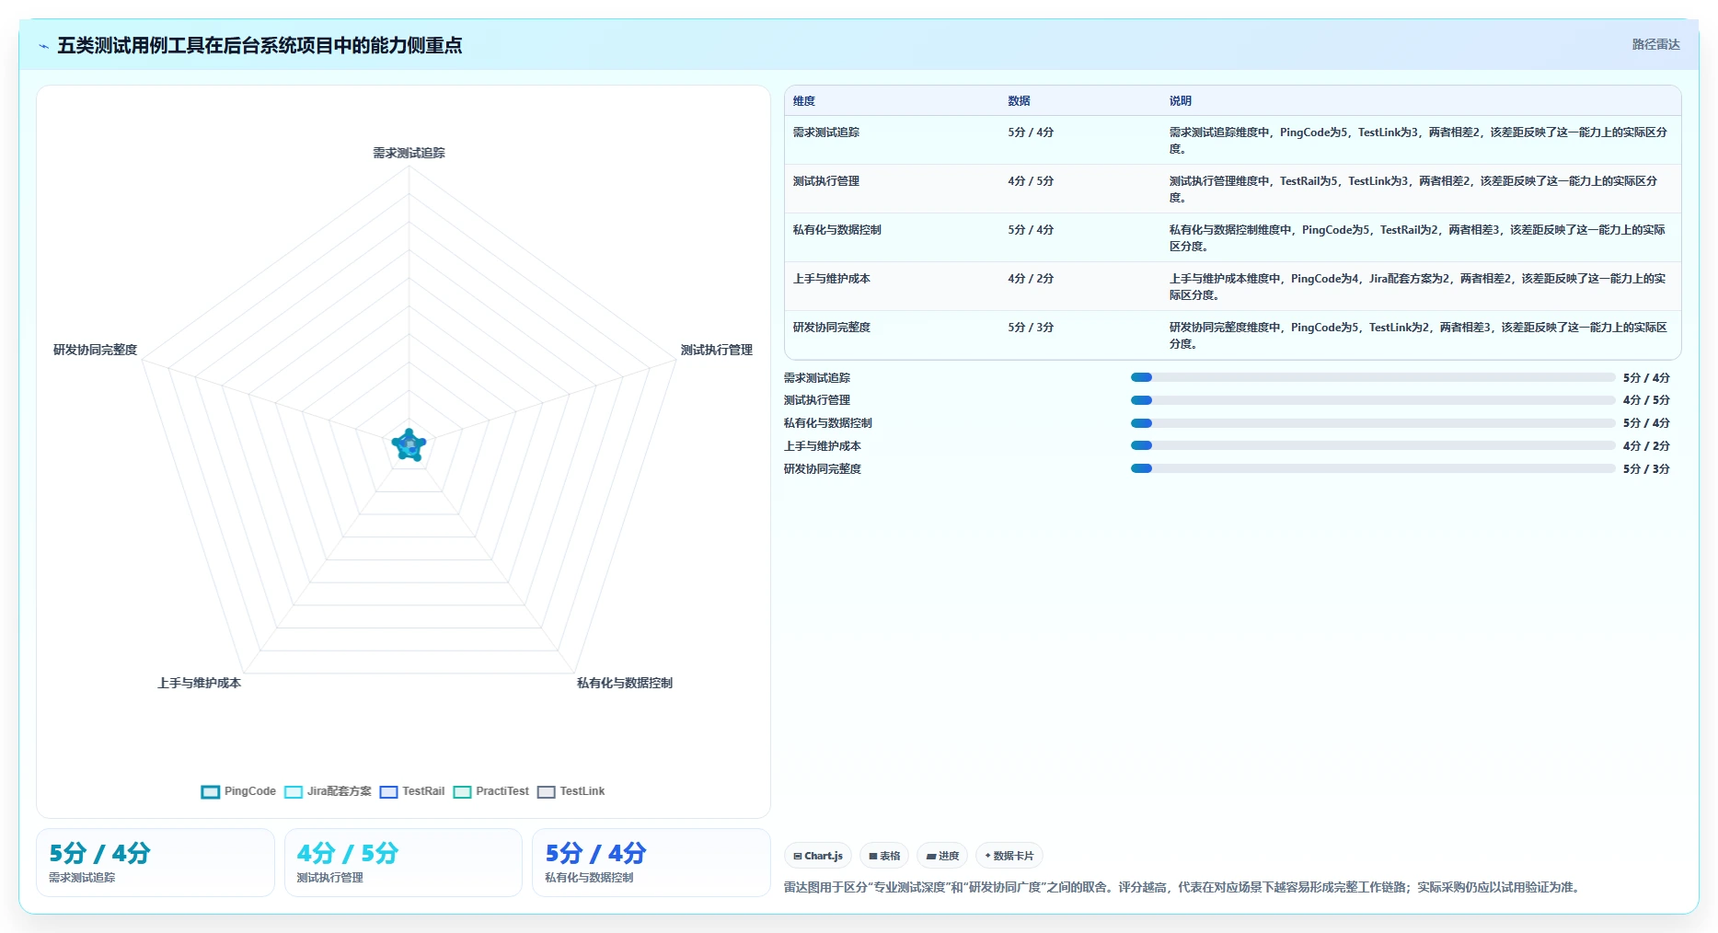This screenshot has height=933, width=1718.
Task: Toggle PractiTest legend swatch
Action: pos(462,791)
